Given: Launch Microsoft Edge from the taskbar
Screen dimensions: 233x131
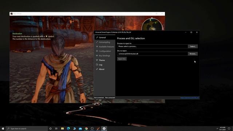Looking at the screenshot, I should (68, 128).
